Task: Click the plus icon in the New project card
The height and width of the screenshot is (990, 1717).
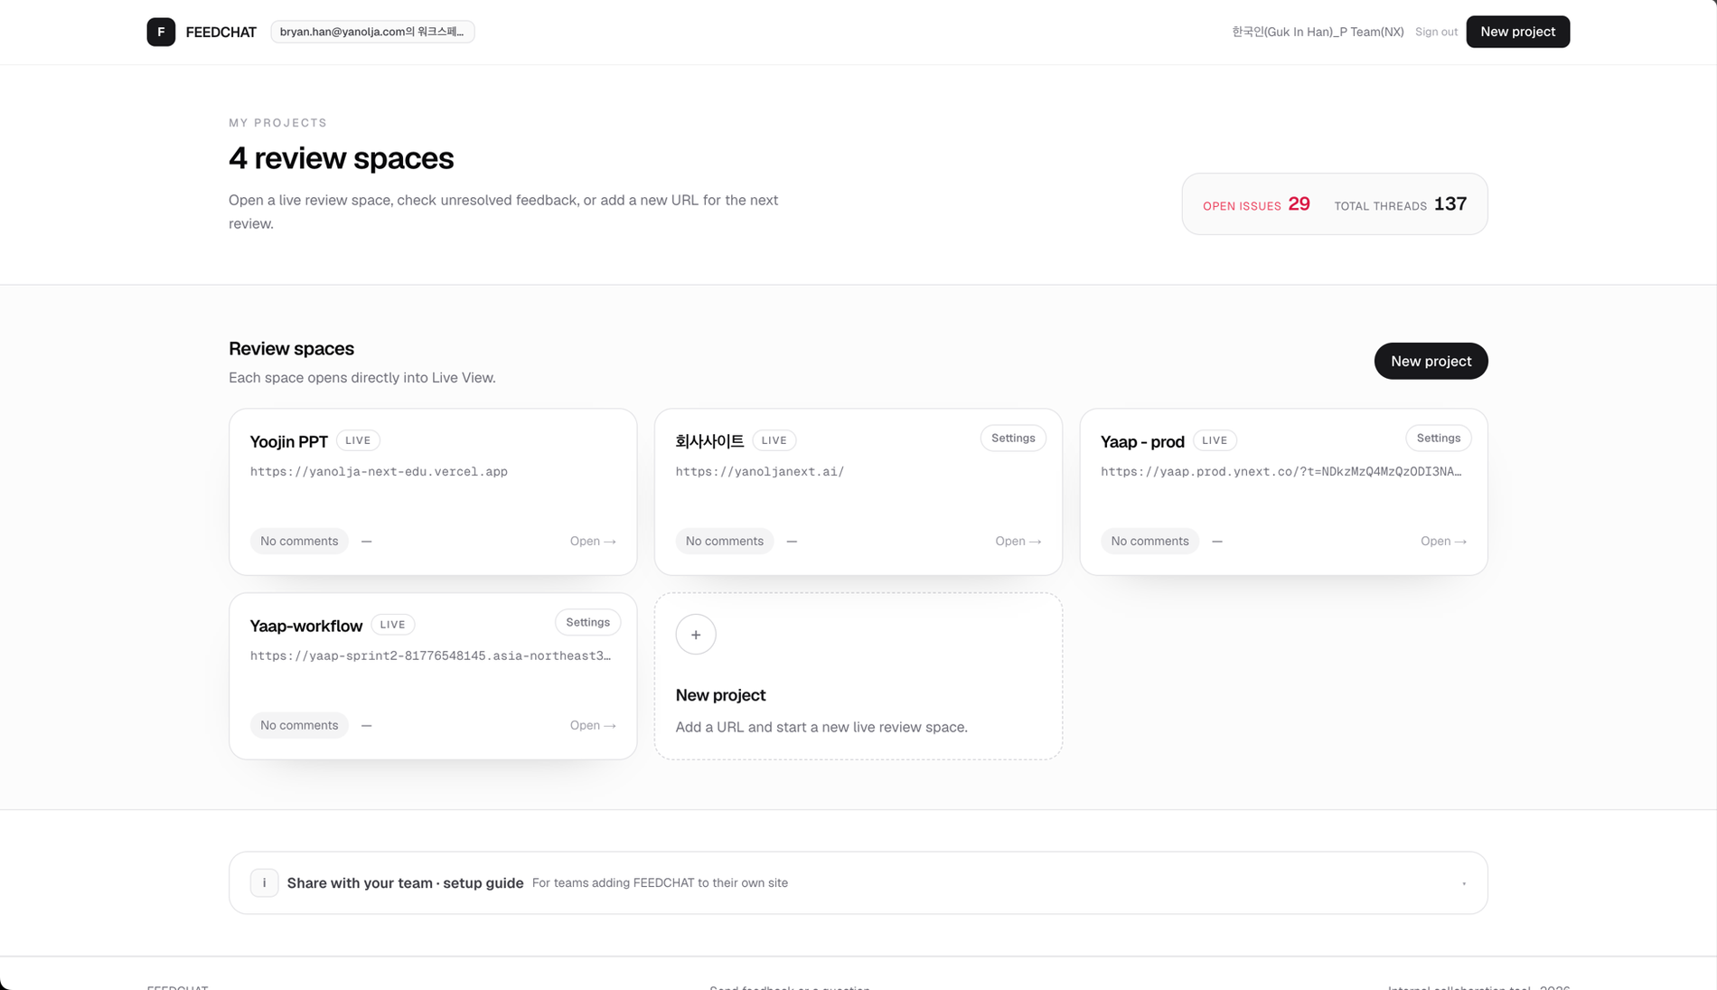Action: [x=696, y=635]
